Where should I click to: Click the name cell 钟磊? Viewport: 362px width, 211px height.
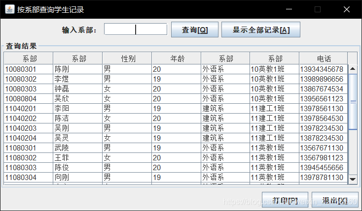(78, 89)
